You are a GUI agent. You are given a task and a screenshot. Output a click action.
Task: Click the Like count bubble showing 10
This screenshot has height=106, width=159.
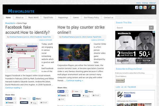14,99
